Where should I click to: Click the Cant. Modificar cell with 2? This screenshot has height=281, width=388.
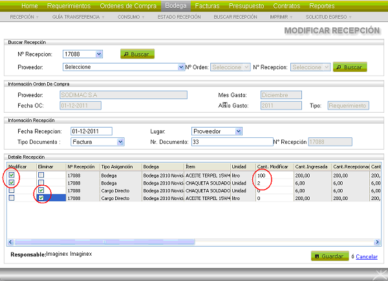[275, 183]
